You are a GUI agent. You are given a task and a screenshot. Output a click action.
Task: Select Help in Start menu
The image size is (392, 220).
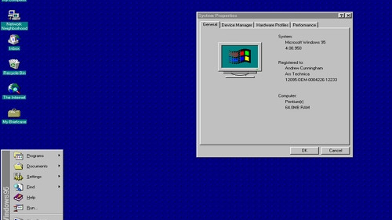(x=37, y=197)
